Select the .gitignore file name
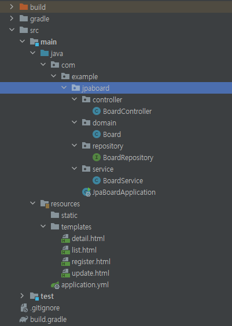The width and height of the screenshot is (232, 326). (x=45, y=308)
